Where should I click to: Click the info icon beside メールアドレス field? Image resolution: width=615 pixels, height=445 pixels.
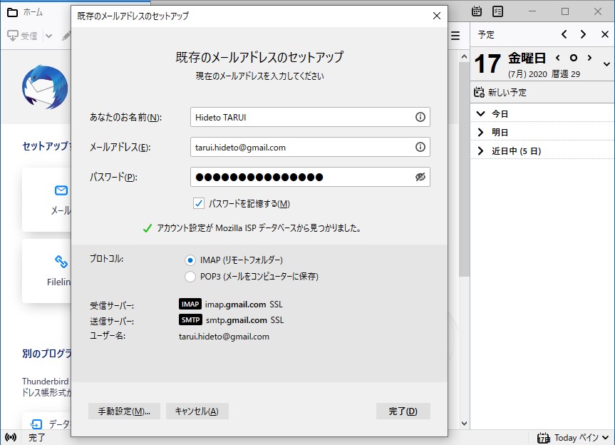[421, 146]
